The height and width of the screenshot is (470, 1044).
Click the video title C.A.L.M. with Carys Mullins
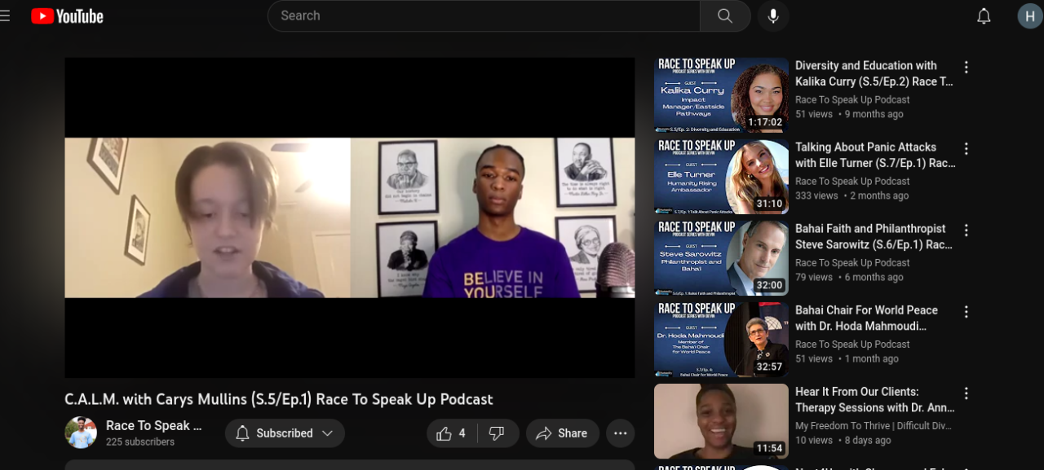coord(279,399)
